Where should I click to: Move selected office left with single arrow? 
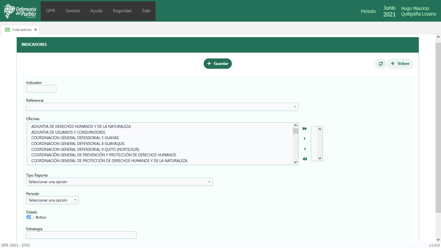304,149
